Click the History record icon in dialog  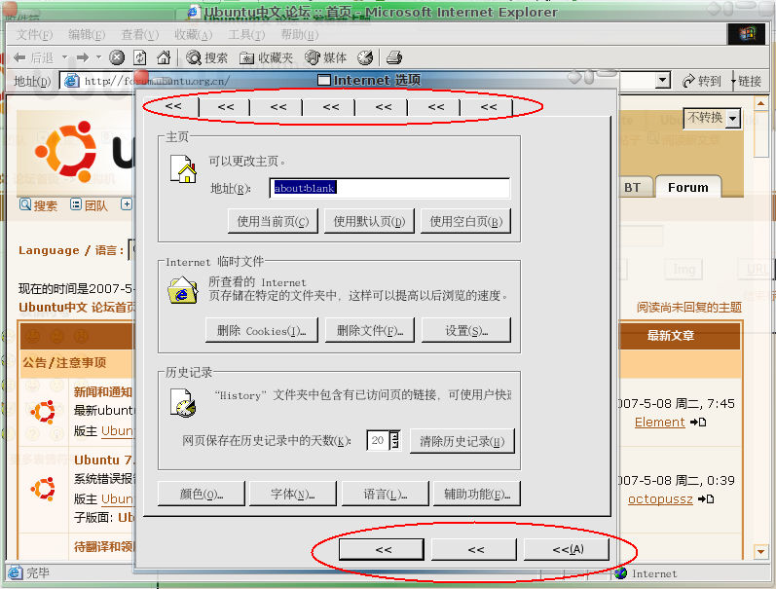click(x=183, y=402)
